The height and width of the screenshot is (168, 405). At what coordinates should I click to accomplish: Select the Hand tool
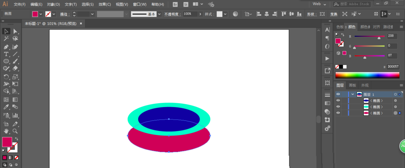click(6, 131)
